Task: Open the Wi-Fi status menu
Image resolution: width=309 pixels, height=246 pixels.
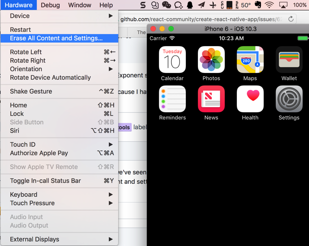Action: pyautogui.click(x=269, y=5)
